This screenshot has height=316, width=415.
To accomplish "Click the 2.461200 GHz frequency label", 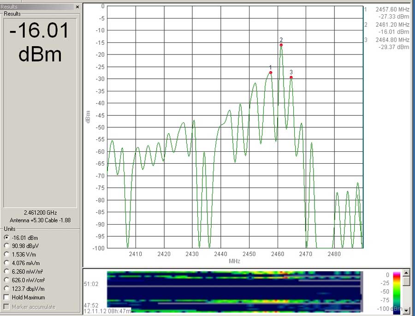I will [40, 212].
